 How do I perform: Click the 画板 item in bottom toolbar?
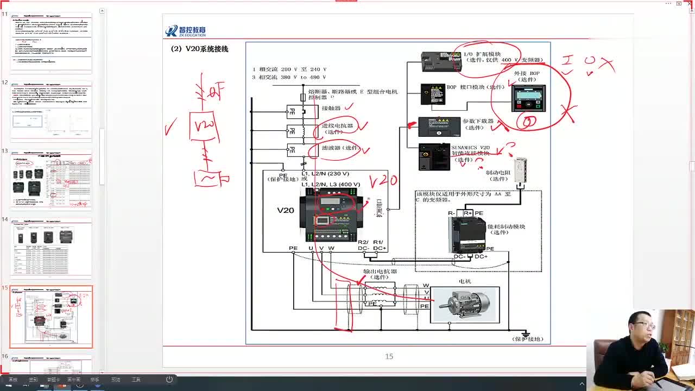pyautogui.click(x=13, y=380)
